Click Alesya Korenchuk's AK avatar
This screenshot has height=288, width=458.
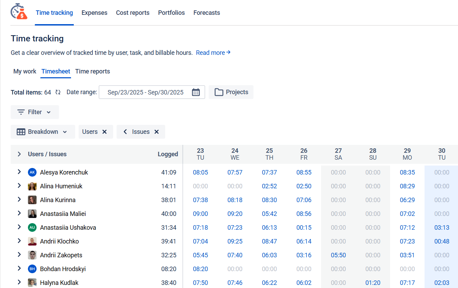(x=32, y=172)
